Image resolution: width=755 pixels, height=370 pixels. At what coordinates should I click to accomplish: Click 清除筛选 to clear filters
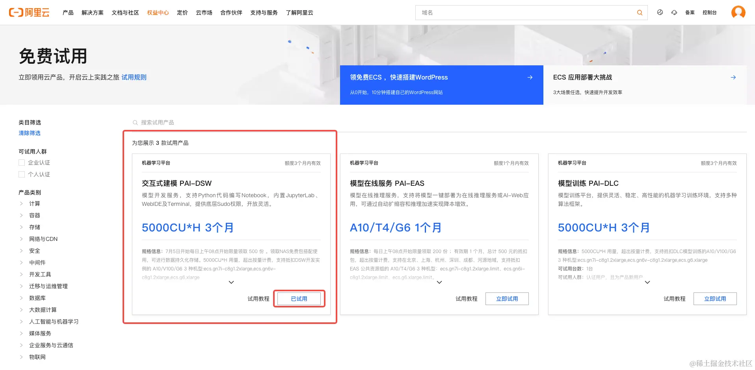pos(30,133)
